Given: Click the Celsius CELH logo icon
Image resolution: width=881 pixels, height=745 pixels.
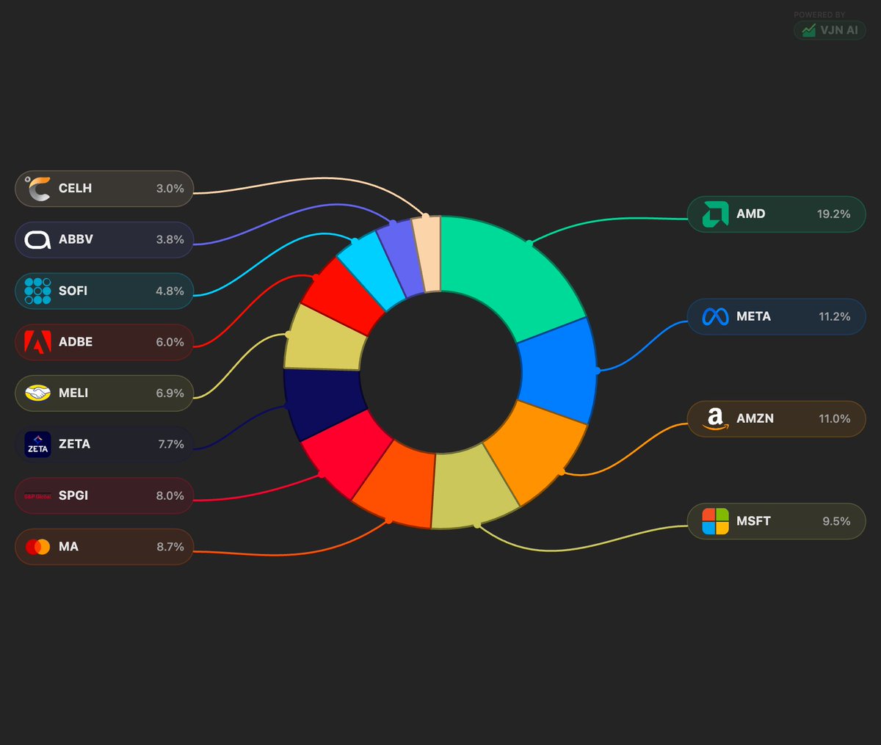Looking at the screenshot, I should (37, 189).
